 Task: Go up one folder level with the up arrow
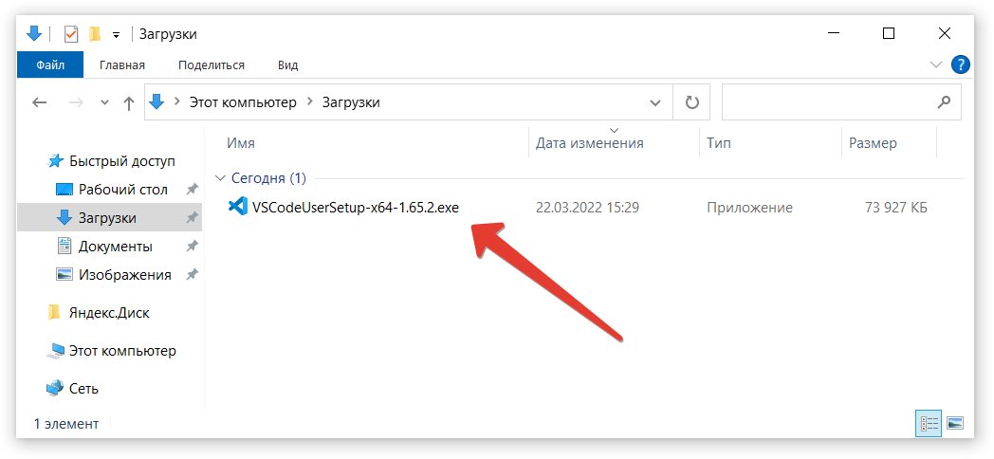(129, 102)
